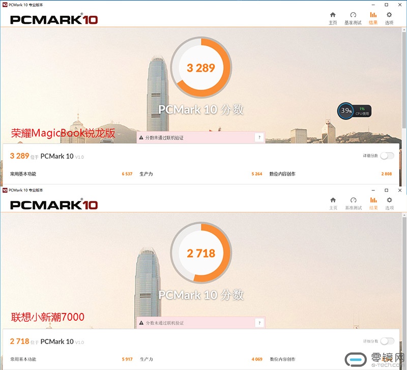The image size is (407, 370).
Task: Click the 39% CPU usage floating widget
Action: [x=354, y=111]
